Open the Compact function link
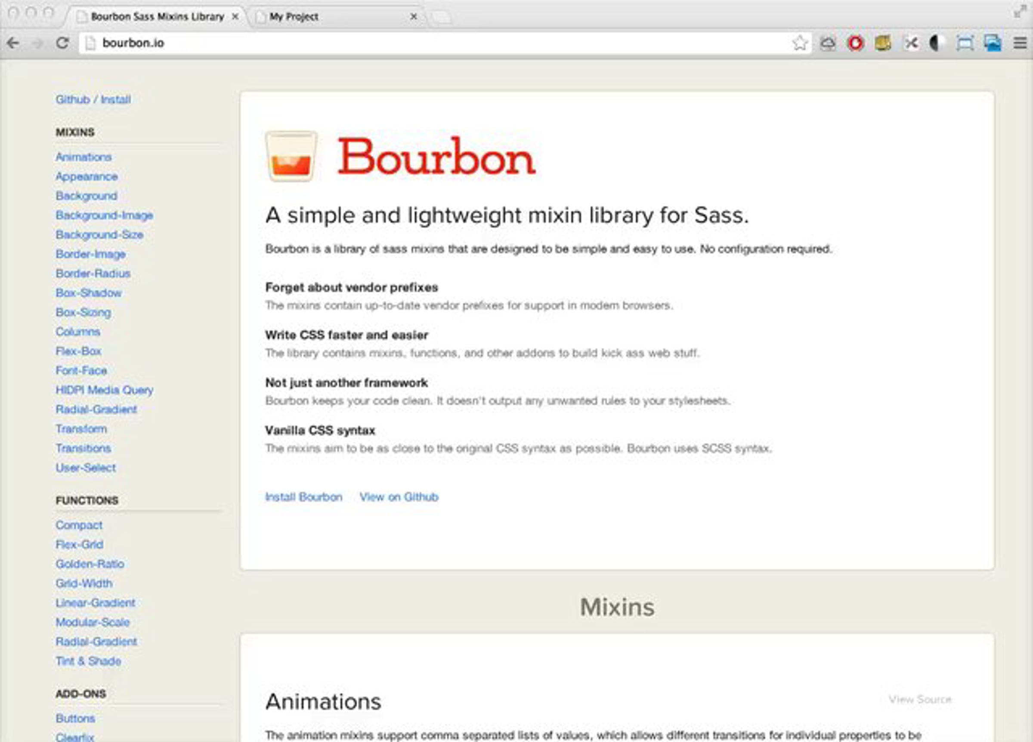Image resolution: width=1033 pixels, height=742 pixels. click(x=79, y=525)
